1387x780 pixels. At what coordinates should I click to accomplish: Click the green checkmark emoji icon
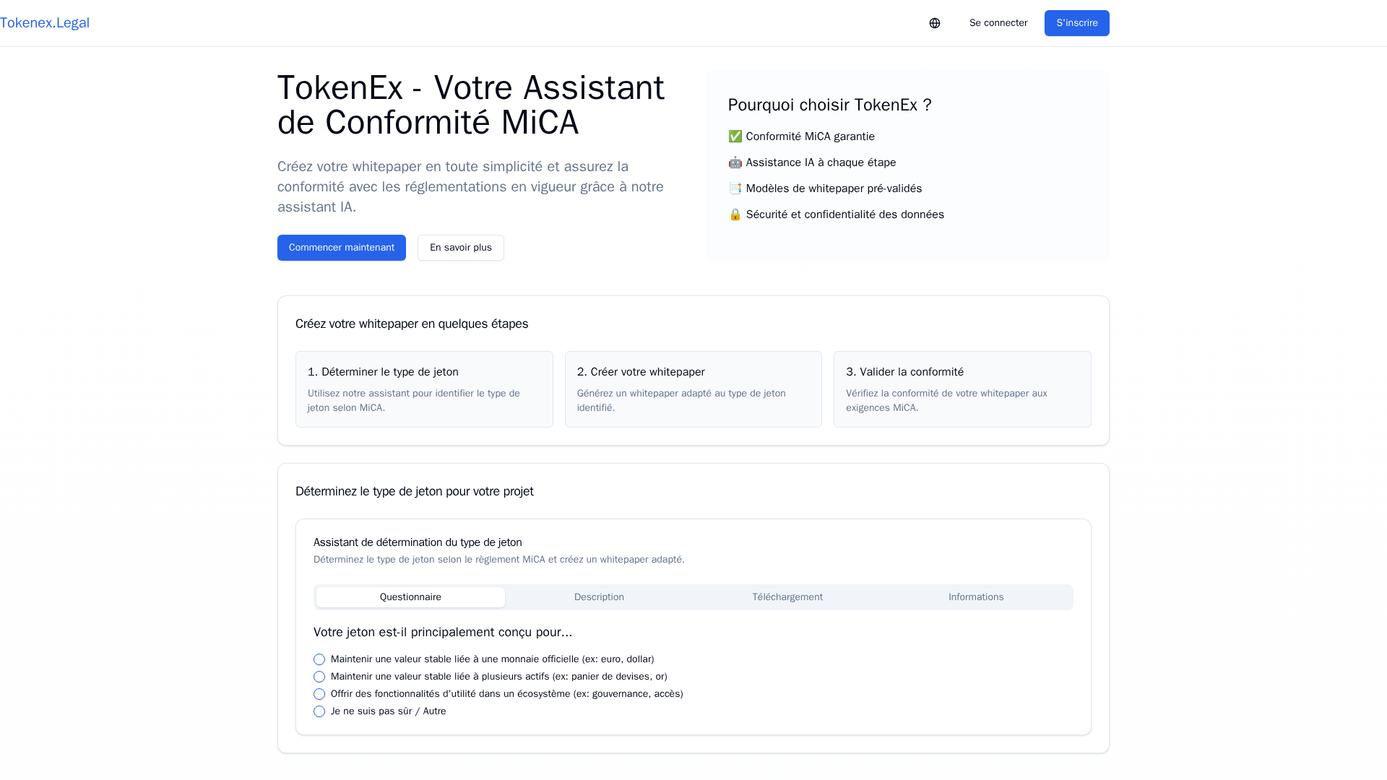(x=735, y=136)
